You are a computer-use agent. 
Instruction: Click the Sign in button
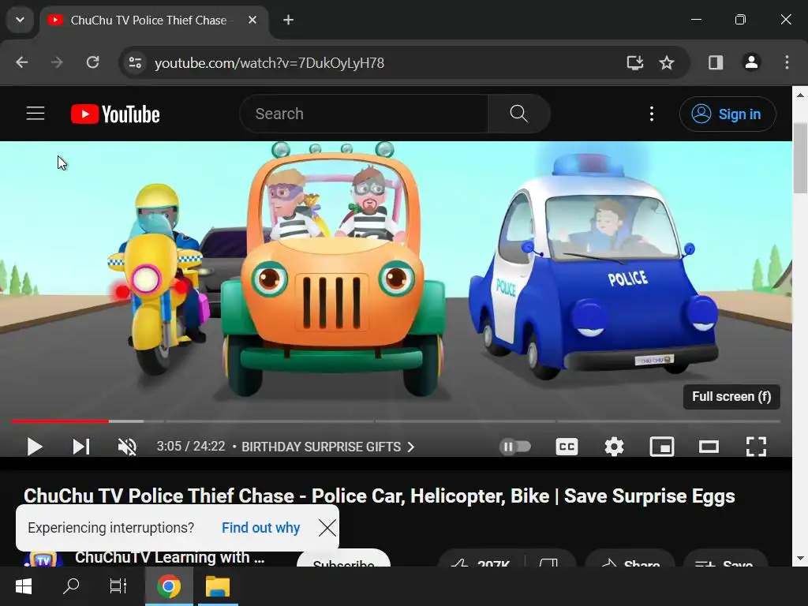[x=727, y=114]
